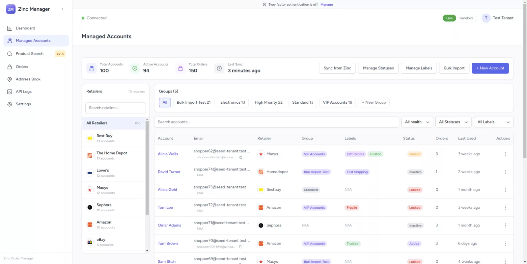The image size is (527, 264).
Task: Click the Search accounts input field
Action: tap(276, 122)
